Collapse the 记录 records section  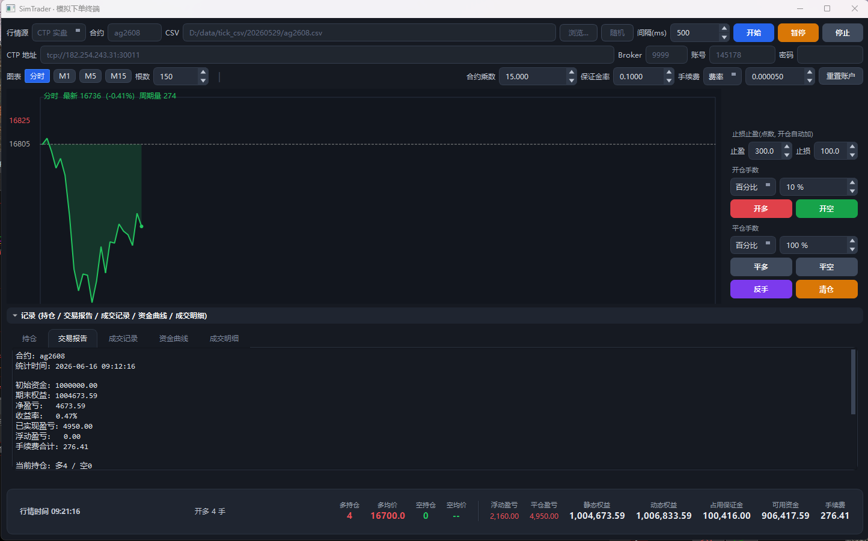pos(15,315)
